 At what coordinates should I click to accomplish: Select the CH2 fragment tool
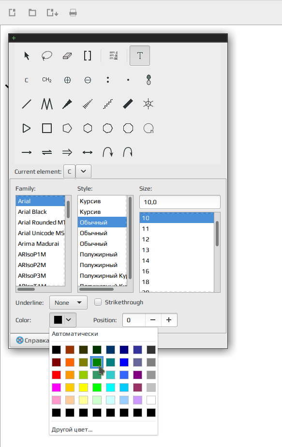pos(47,80)
